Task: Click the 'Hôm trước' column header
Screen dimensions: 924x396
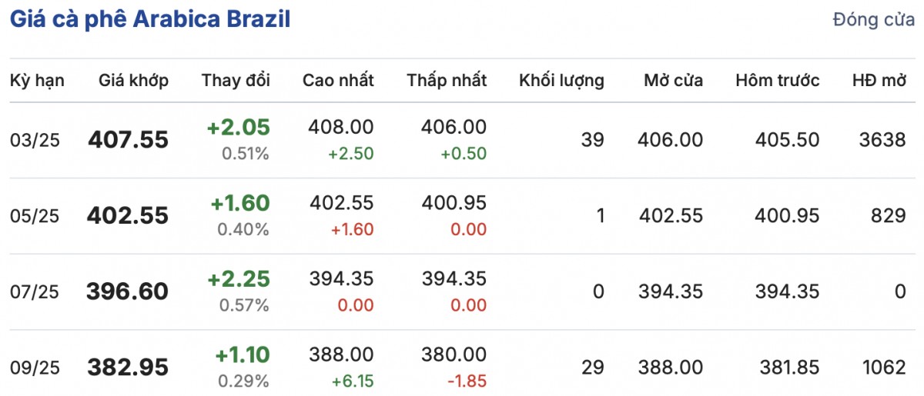Action: click(x=777, y=80)
